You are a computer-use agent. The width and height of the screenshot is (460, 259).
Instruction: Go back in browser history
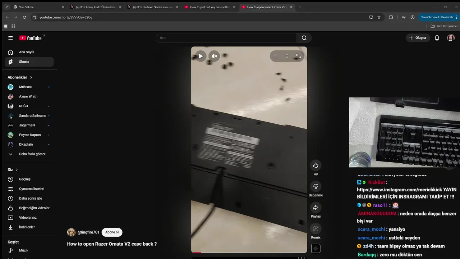7,17
